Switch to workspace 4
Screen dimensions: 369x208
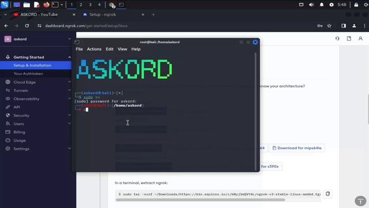click(99, 5)
